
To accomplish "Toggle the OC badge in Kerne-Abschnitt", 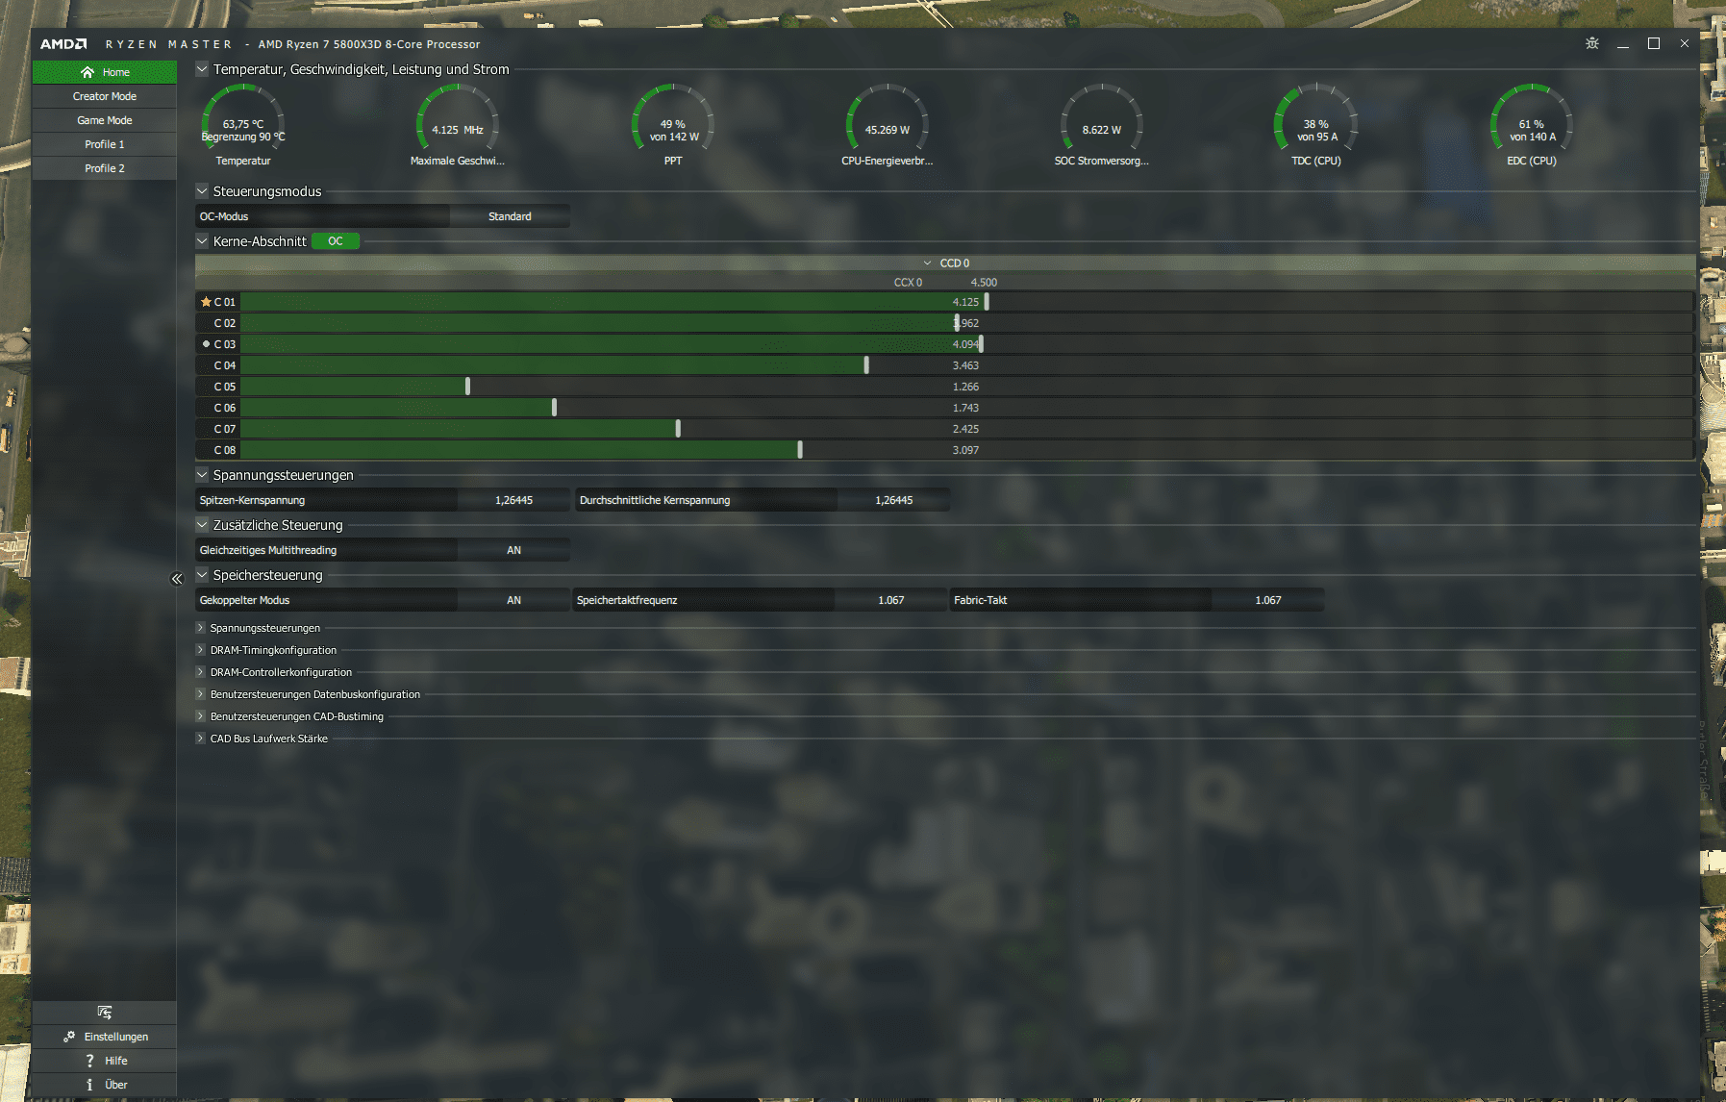I will point(336,241).
